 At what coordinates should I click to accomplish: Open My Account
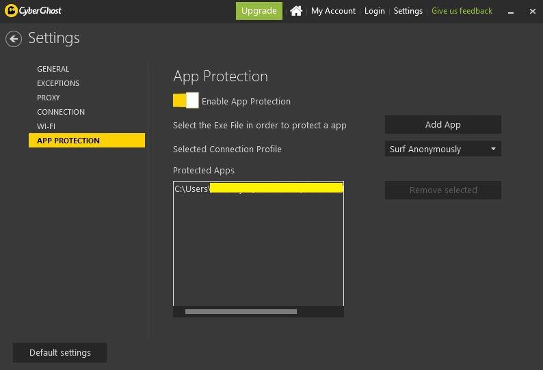(x=333, y=11)
